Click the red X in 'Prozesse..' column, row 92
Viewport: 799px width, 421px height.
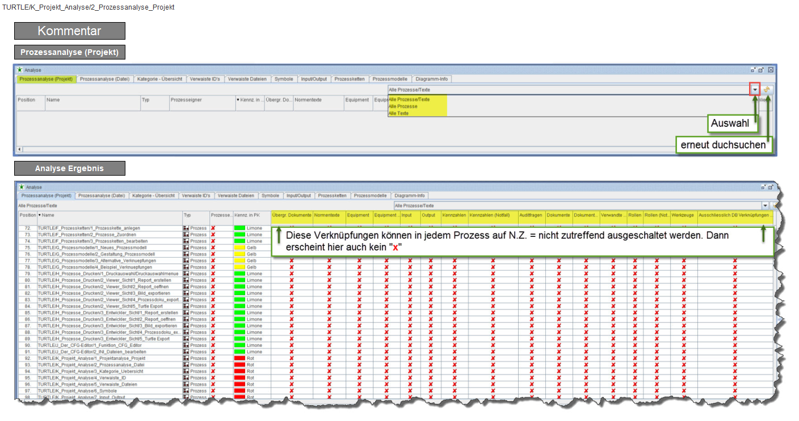click(x=213, y=358)
